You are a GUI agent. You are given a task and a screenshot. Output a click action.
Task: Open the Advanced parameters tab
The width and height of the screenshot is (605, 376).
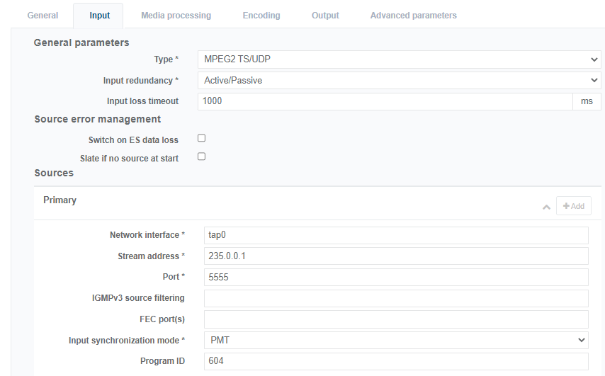click(x=413, y=16)
